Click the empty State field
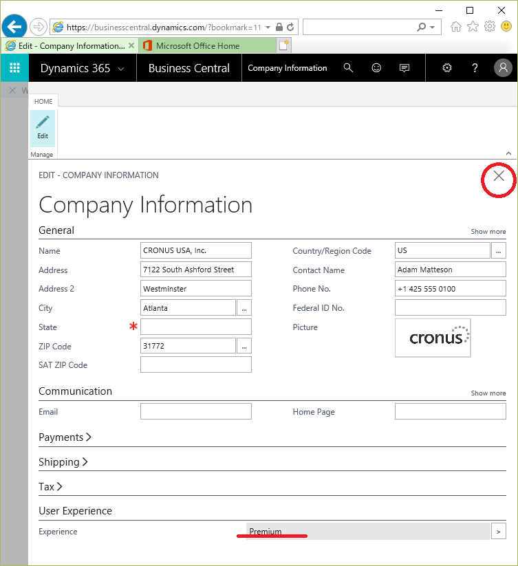Viewport: 518px width, 566px height. coord(195,327)
